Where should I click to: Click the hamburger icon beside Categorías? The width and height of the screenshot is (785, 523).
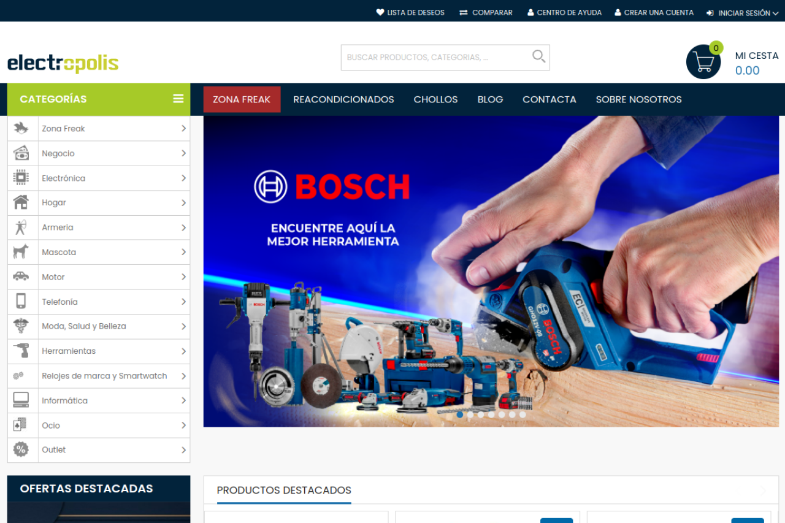pyautogui.click(x=178, y=99)
